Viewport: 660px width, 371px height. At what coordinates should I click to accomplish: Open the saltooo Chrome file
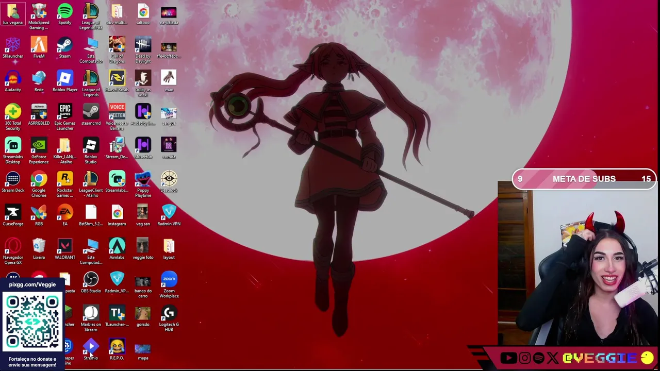point(143,14)
